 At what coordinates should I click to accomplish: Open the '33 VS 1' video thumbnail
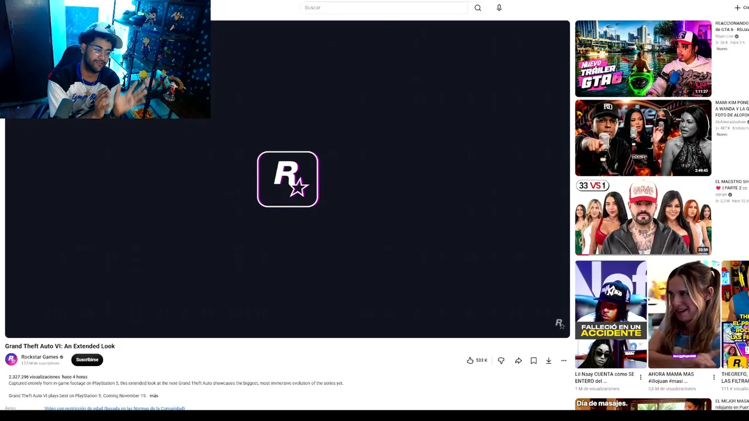click(643, 217)
